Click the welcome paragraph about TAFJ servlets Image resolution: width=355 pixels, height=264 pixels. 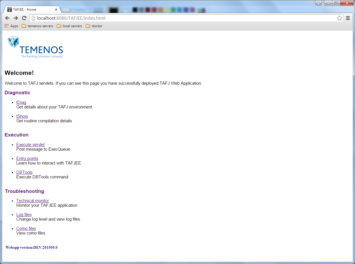(x=103, y=83)
